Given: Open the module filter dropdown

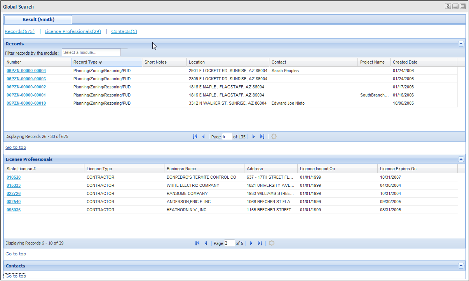Looking at the screenshot, I should (x=91, y=52).
